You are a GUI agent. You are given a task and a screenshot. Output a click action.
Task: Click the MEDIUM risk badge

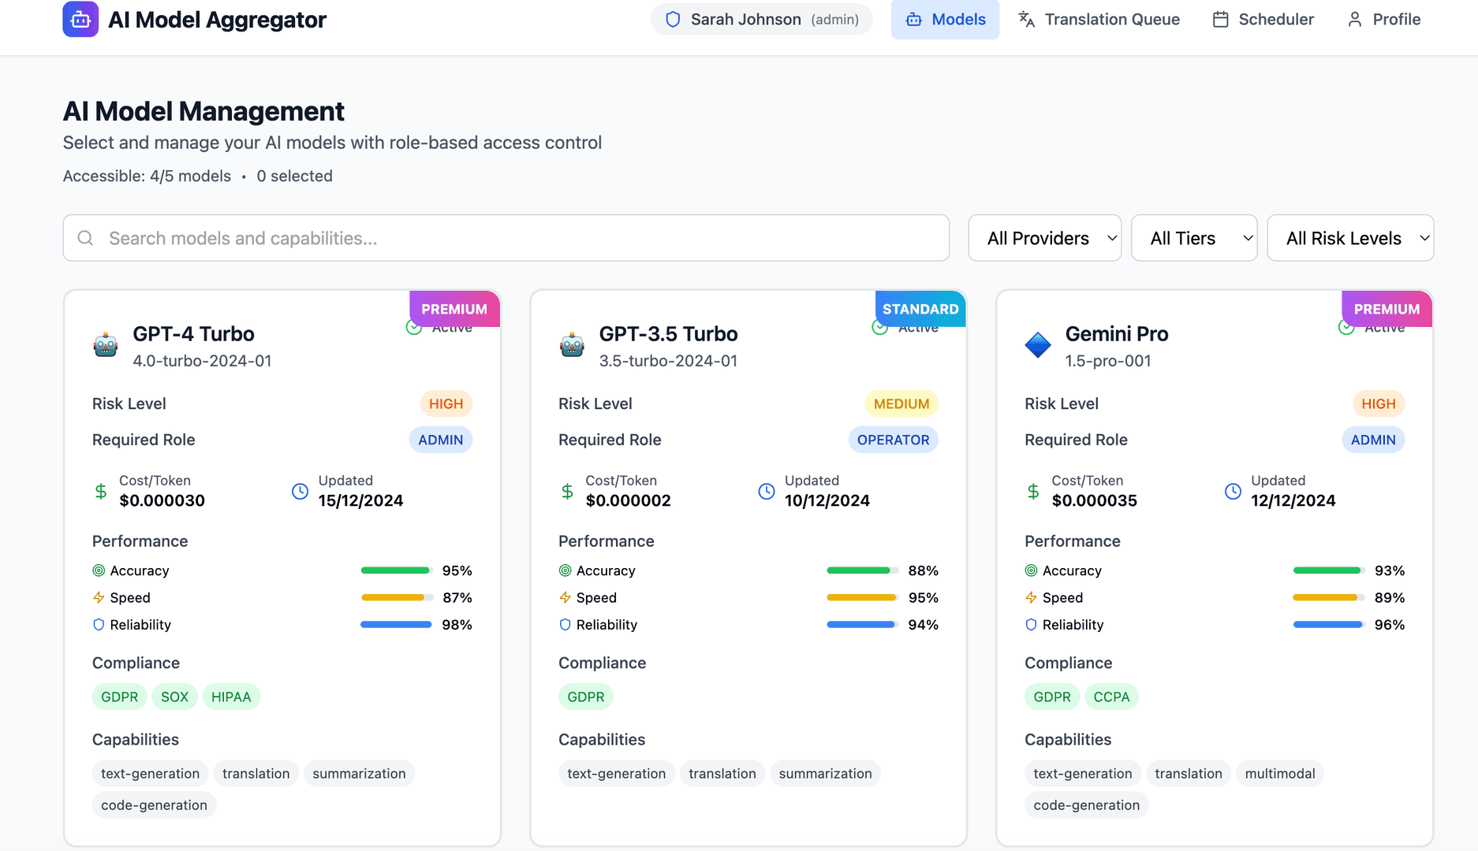click(901, 403)
